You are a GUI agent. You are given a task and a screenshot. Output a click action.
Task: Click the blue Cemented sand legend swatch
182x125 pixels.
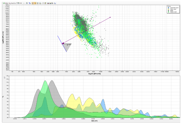point(168,8)
